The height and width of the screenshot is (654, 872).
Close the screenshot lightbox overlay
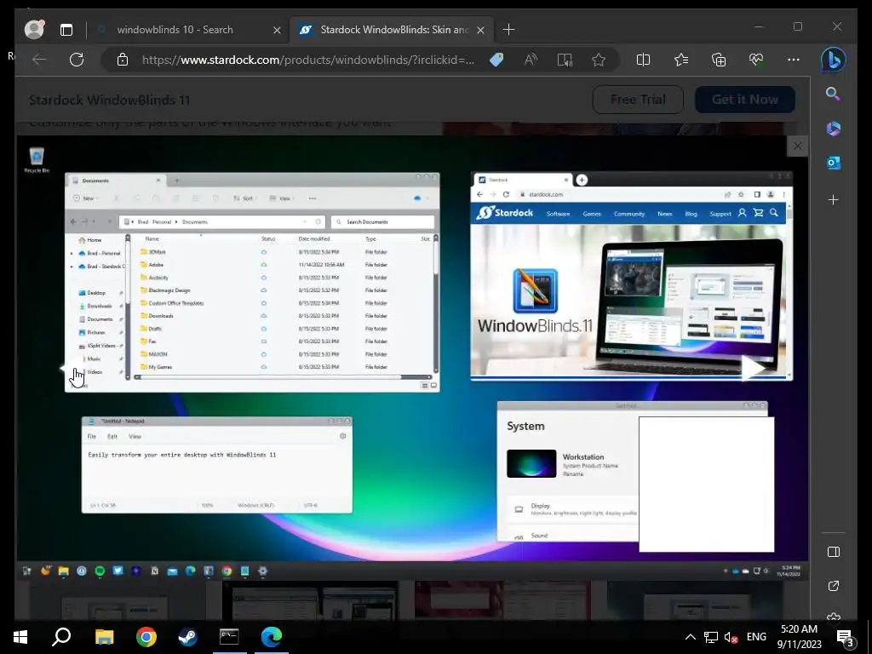797,146
